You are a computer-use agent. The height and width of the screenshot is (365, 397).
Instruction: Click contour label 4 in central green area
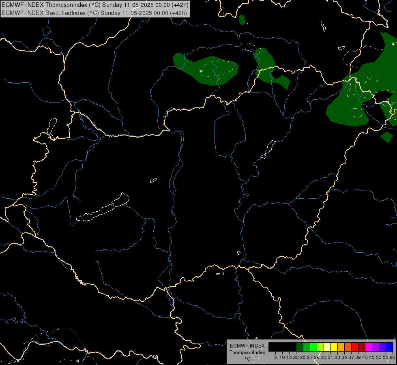pyautogui.click(x=201, y=71)
